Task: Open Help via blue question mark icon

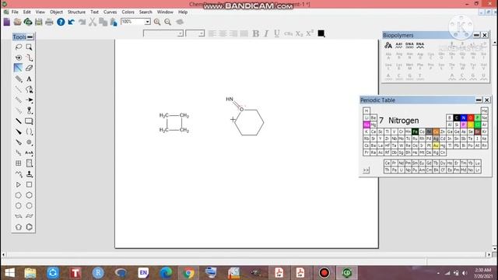Action: pyautogui.click(x=61, y=22)
